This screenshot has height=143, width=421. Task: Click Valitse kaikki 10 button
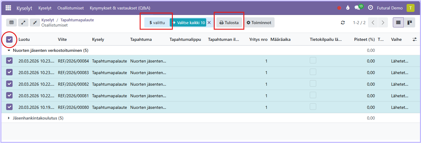pyautogui.click(x=188, y=23)
